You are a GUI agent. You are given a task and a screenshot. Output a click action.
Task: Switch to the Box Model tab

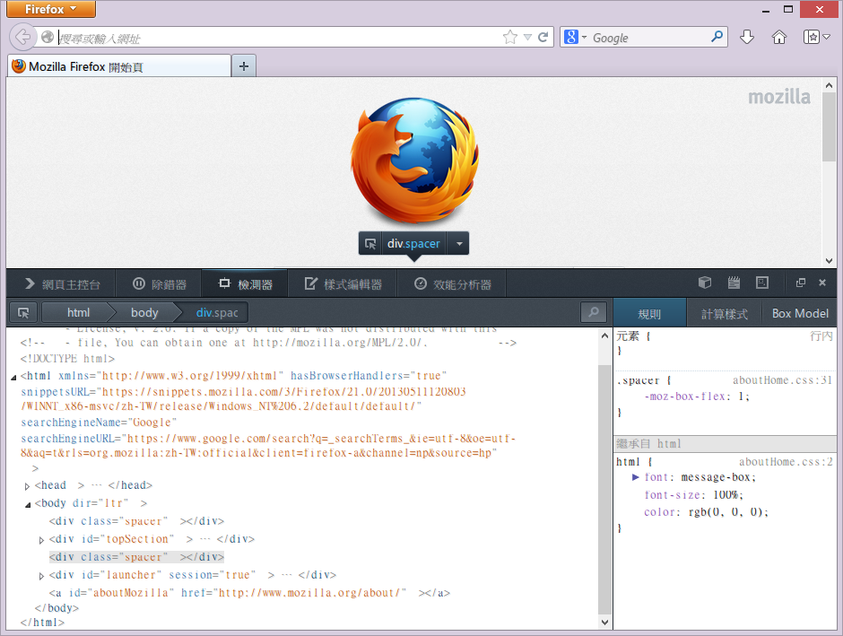[800, 314]
